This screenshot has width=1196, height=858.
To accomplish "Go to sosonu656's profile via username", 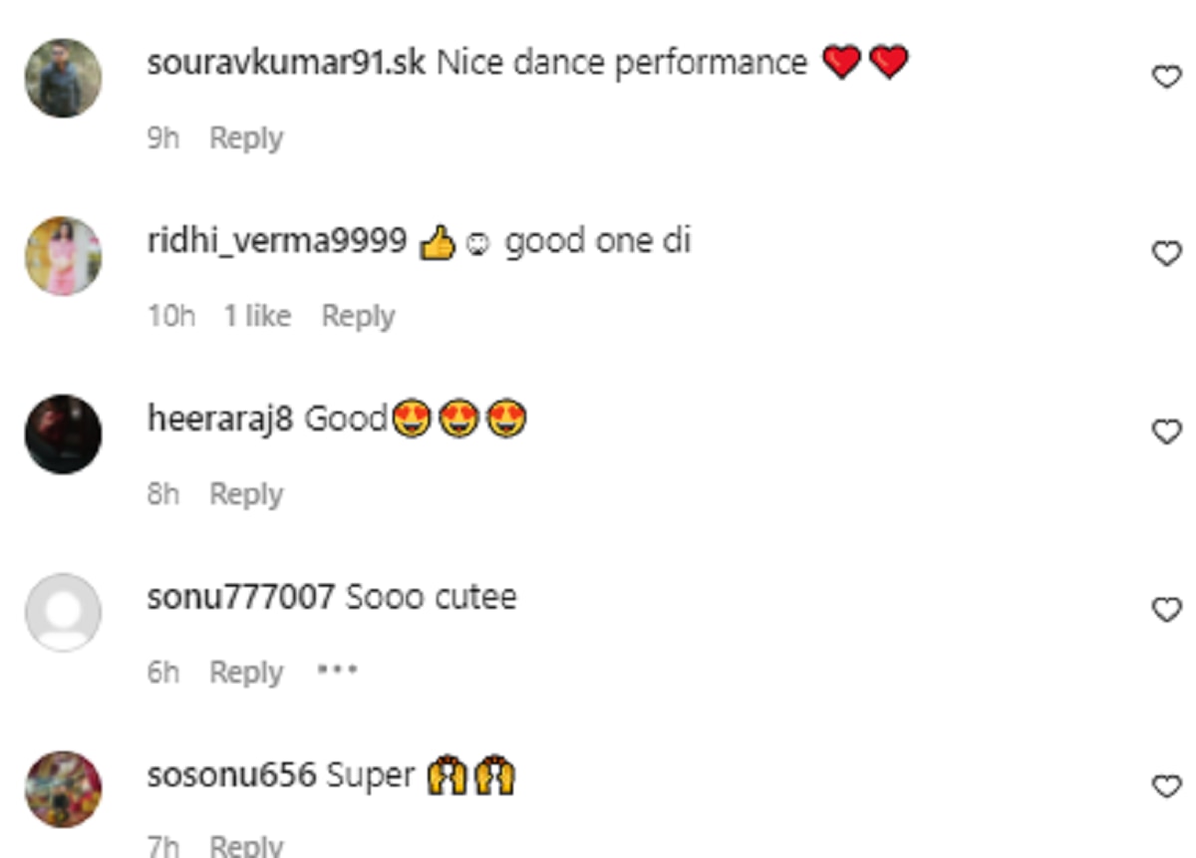I will (x=231, y=774).
